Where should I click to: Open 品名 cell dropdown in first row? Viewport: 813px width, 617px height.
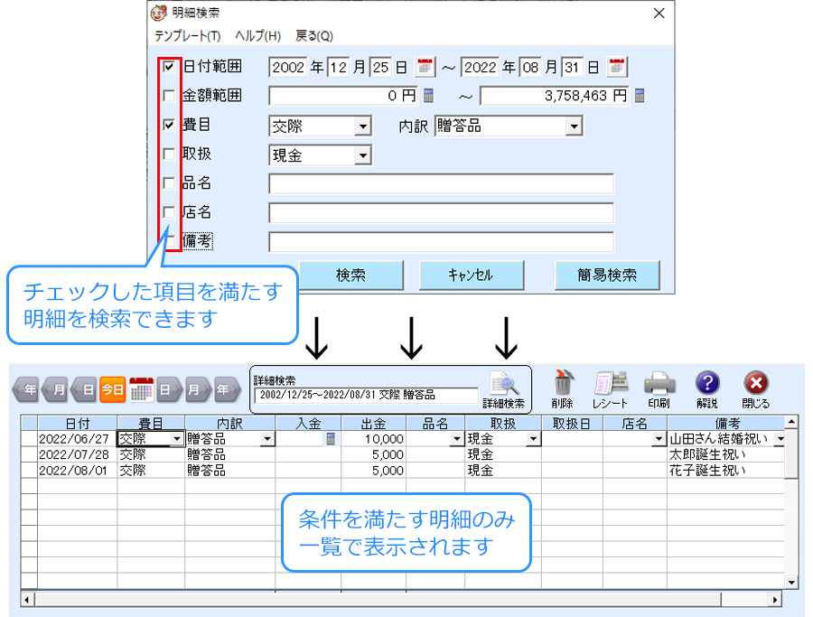point(457,439)
